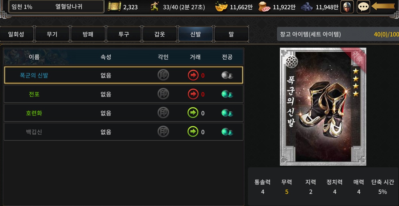Open the 갑옷 equipment tab
The image size is (399, 206).
coord(160,34)
